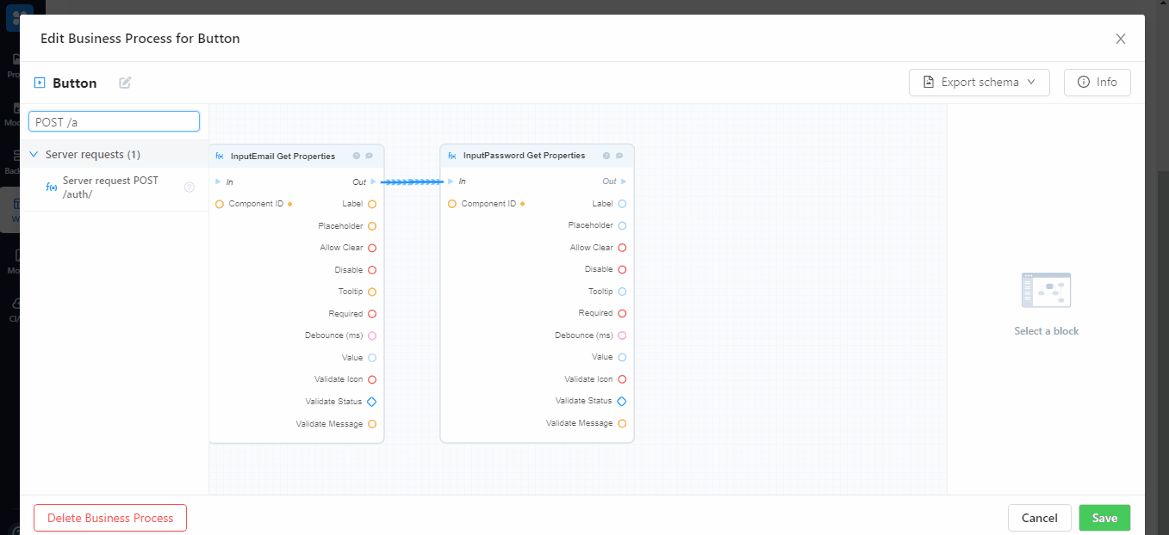1169x535 pixels.
Task: Click the Info button
Action: [x=1097, y=83]
